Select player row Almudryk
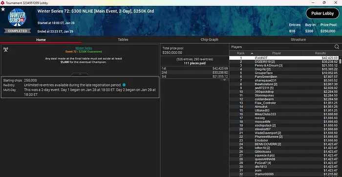This screenshot has width=342, height=177. point(284,107)
